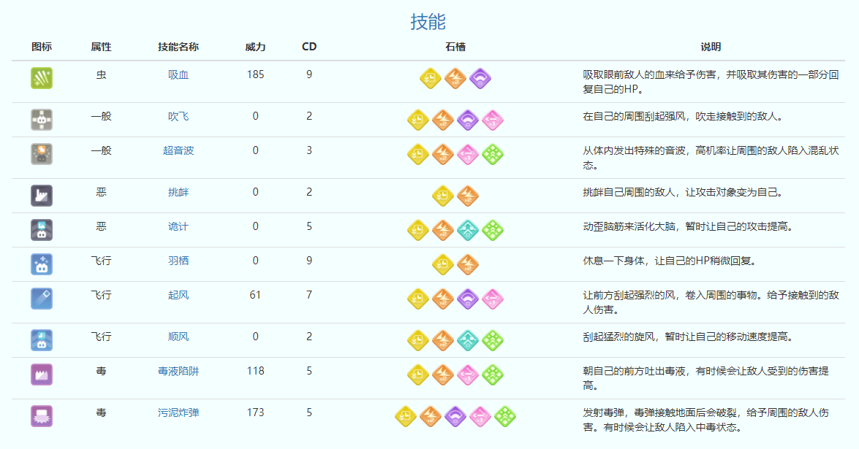Click green stone in 诡计 row
Screen dimensions: 859x449
point(493,230)
